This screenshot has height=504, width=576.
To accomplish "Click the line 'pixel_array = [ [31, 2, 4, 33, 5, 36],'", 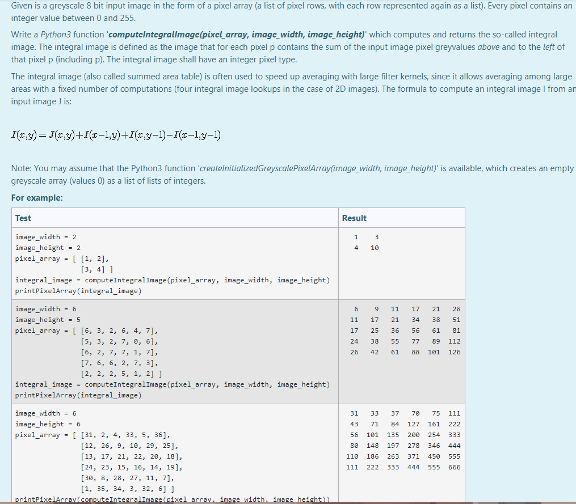I will [x=93, y=435].
